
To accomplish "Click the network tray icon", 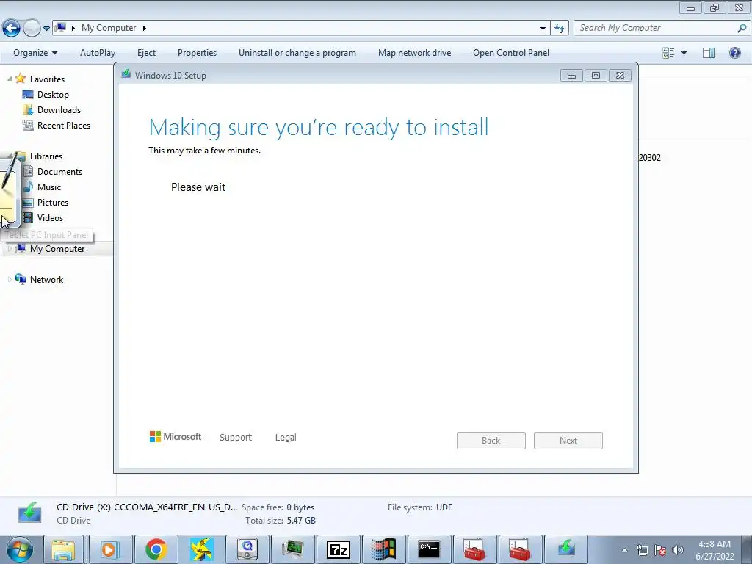I will 642,550.
